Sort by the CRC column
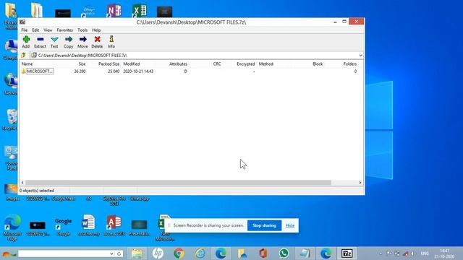The height and width of the screenshot is (260, 463). tap(217, 64)
